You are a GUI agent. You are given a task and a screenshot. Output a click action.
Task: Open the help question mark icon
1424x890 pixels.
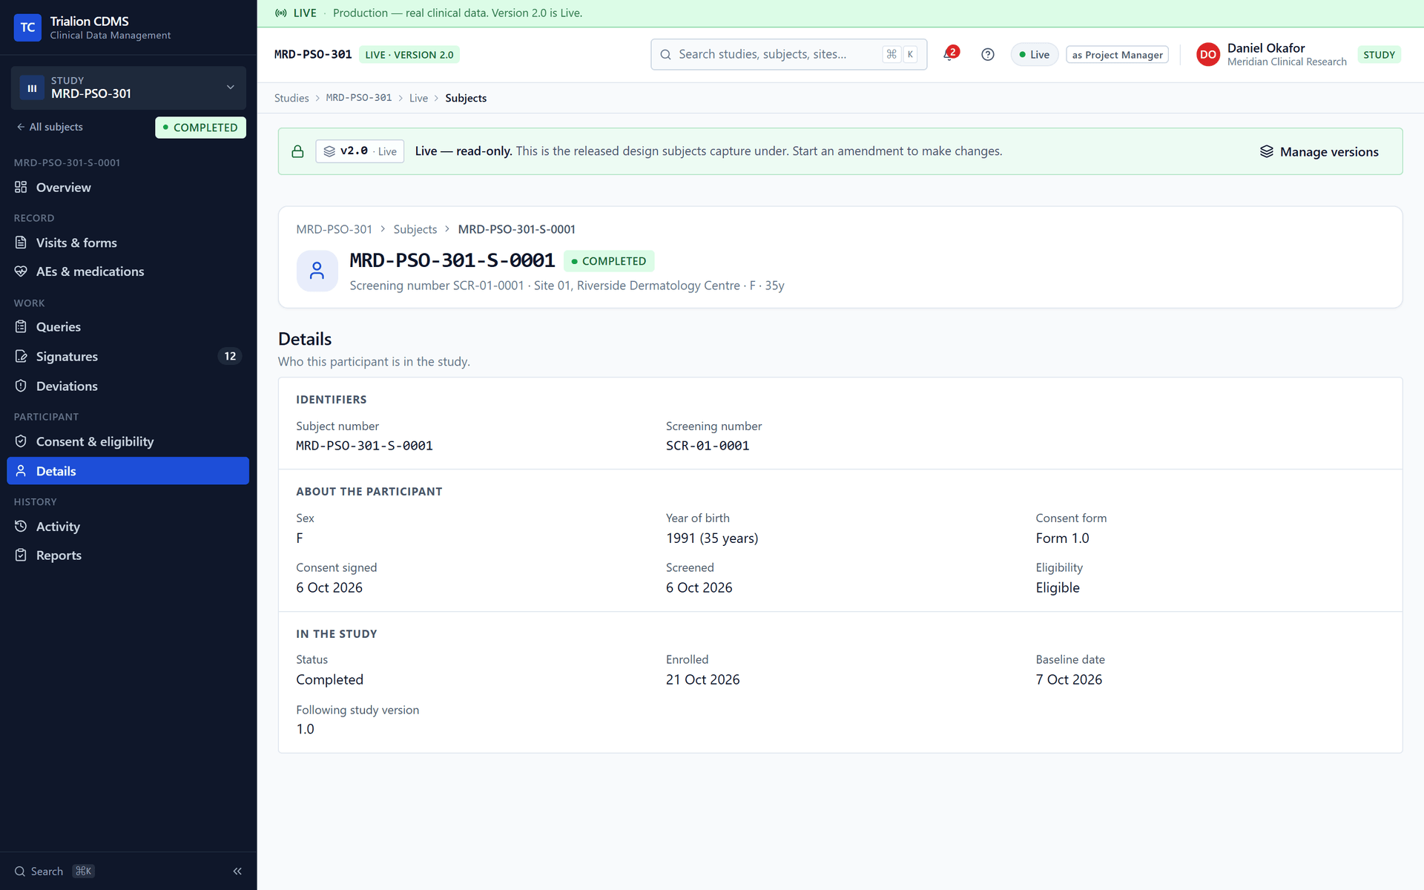click(987, 54)
